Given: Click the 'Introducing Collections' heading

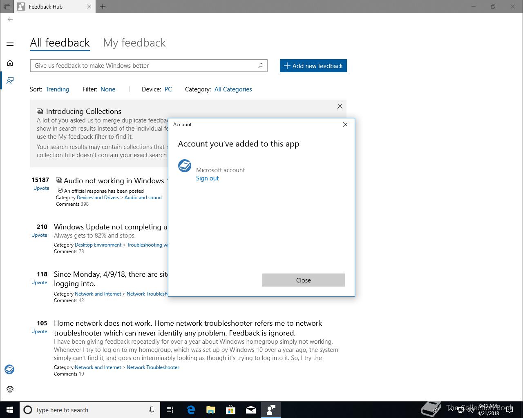Looking at the screenshot, I should 84,111.
